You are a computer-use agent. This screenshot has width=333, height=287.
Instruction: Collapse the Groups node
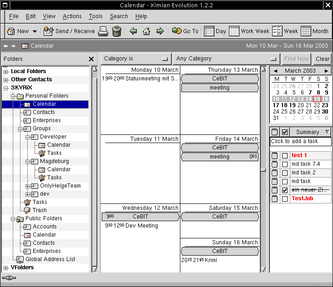(20, 129)
